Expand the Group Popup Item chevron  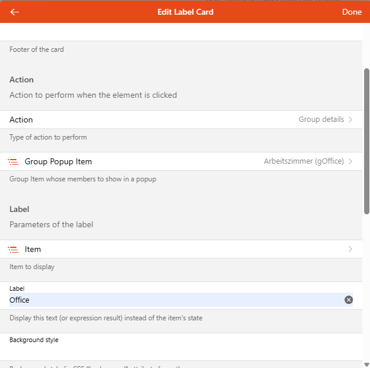tap(351, 161)
